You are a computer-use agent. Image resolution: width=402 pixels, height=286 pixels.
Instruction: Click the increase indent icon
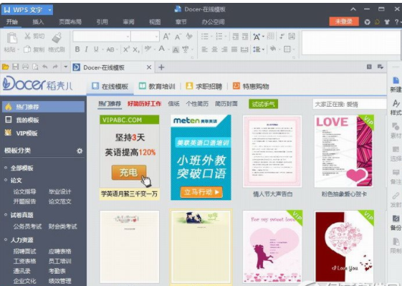245,37
